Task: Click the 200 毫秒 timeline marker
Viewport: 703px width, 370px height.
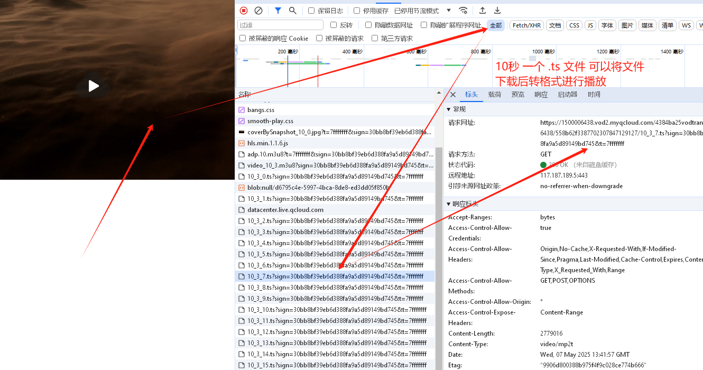Action: [288, 52]
